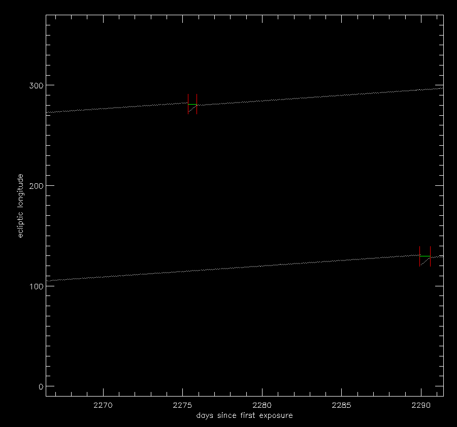Click the y-axis tick label 300
Screen dimensions: 457x427
point(36,85)
